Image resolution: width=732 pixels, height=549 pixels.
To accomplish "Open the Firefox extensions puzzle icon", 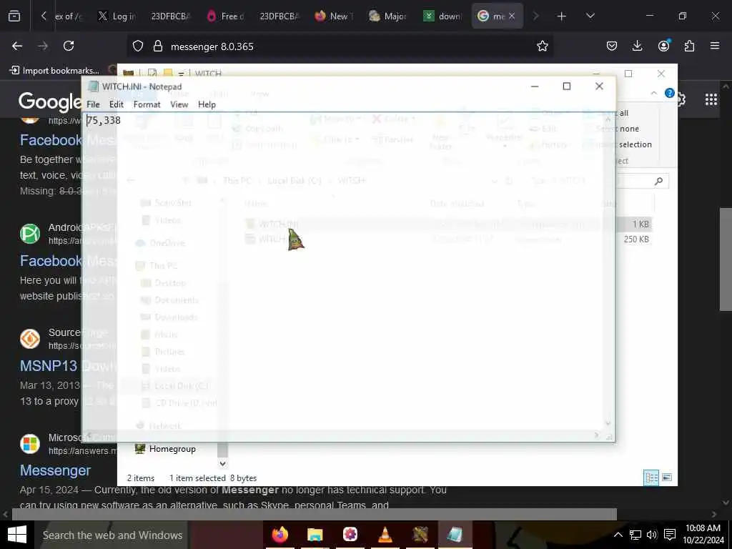I will point(689,46).
